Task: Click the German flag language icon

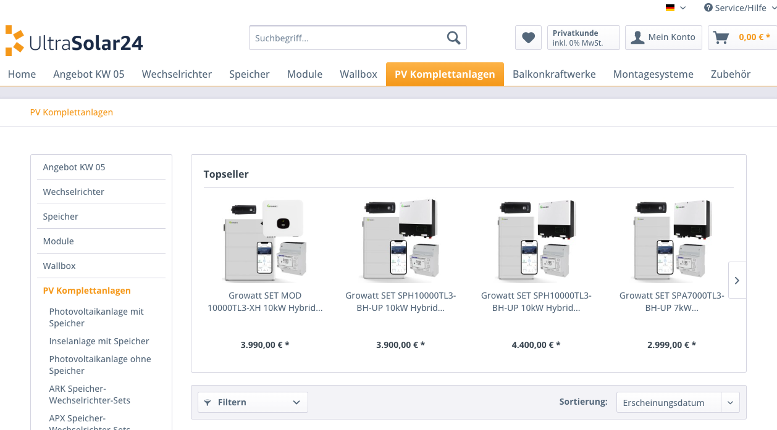Action: (670, 8)
